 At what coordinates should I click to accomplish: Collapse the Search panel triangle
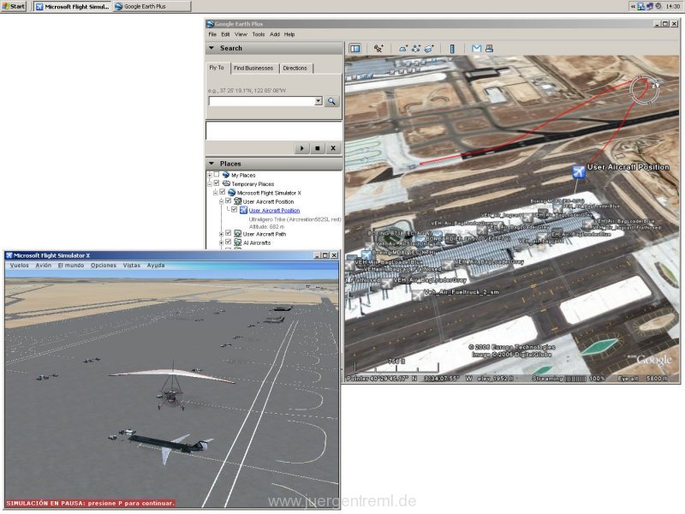click(x=211, y=48)
